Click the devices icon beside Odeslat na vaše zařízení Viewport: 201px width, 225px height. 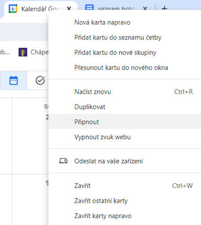click(x=64, y=161)
